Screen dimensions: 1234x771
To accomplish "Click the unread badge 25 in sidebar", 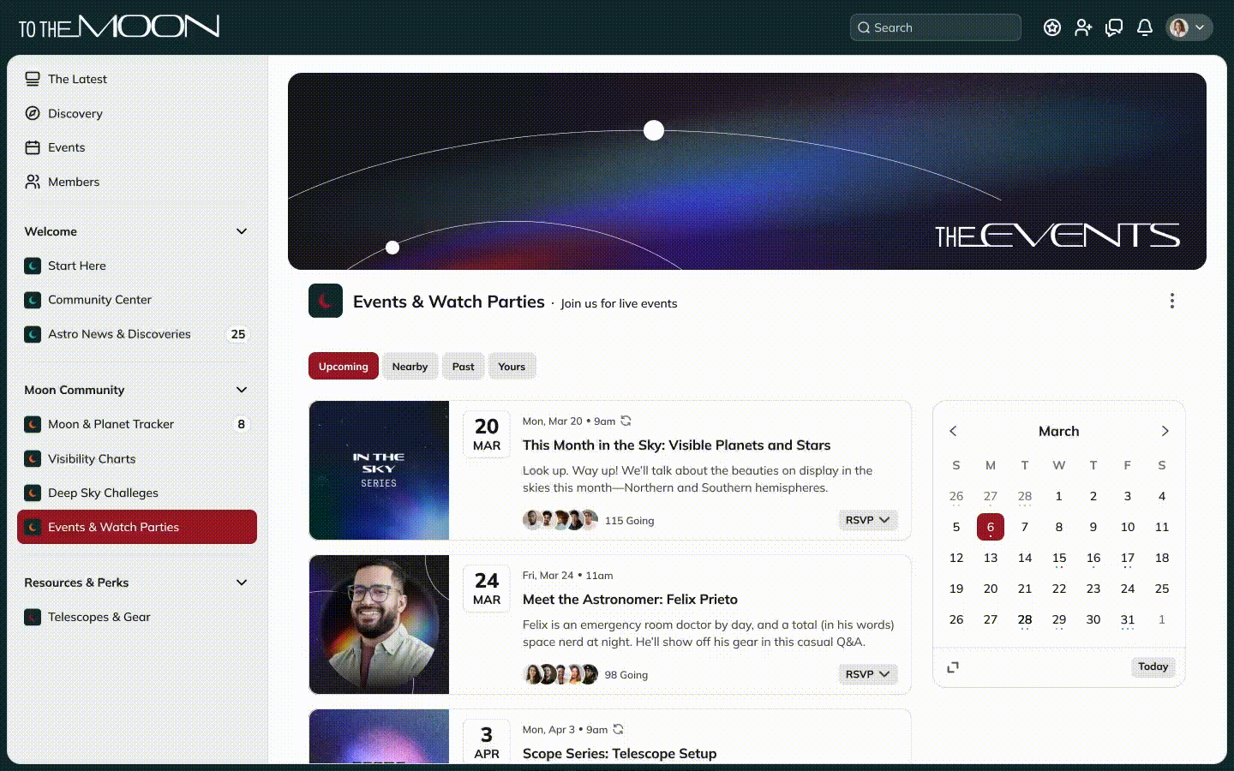I will click(x=238, y=334).
